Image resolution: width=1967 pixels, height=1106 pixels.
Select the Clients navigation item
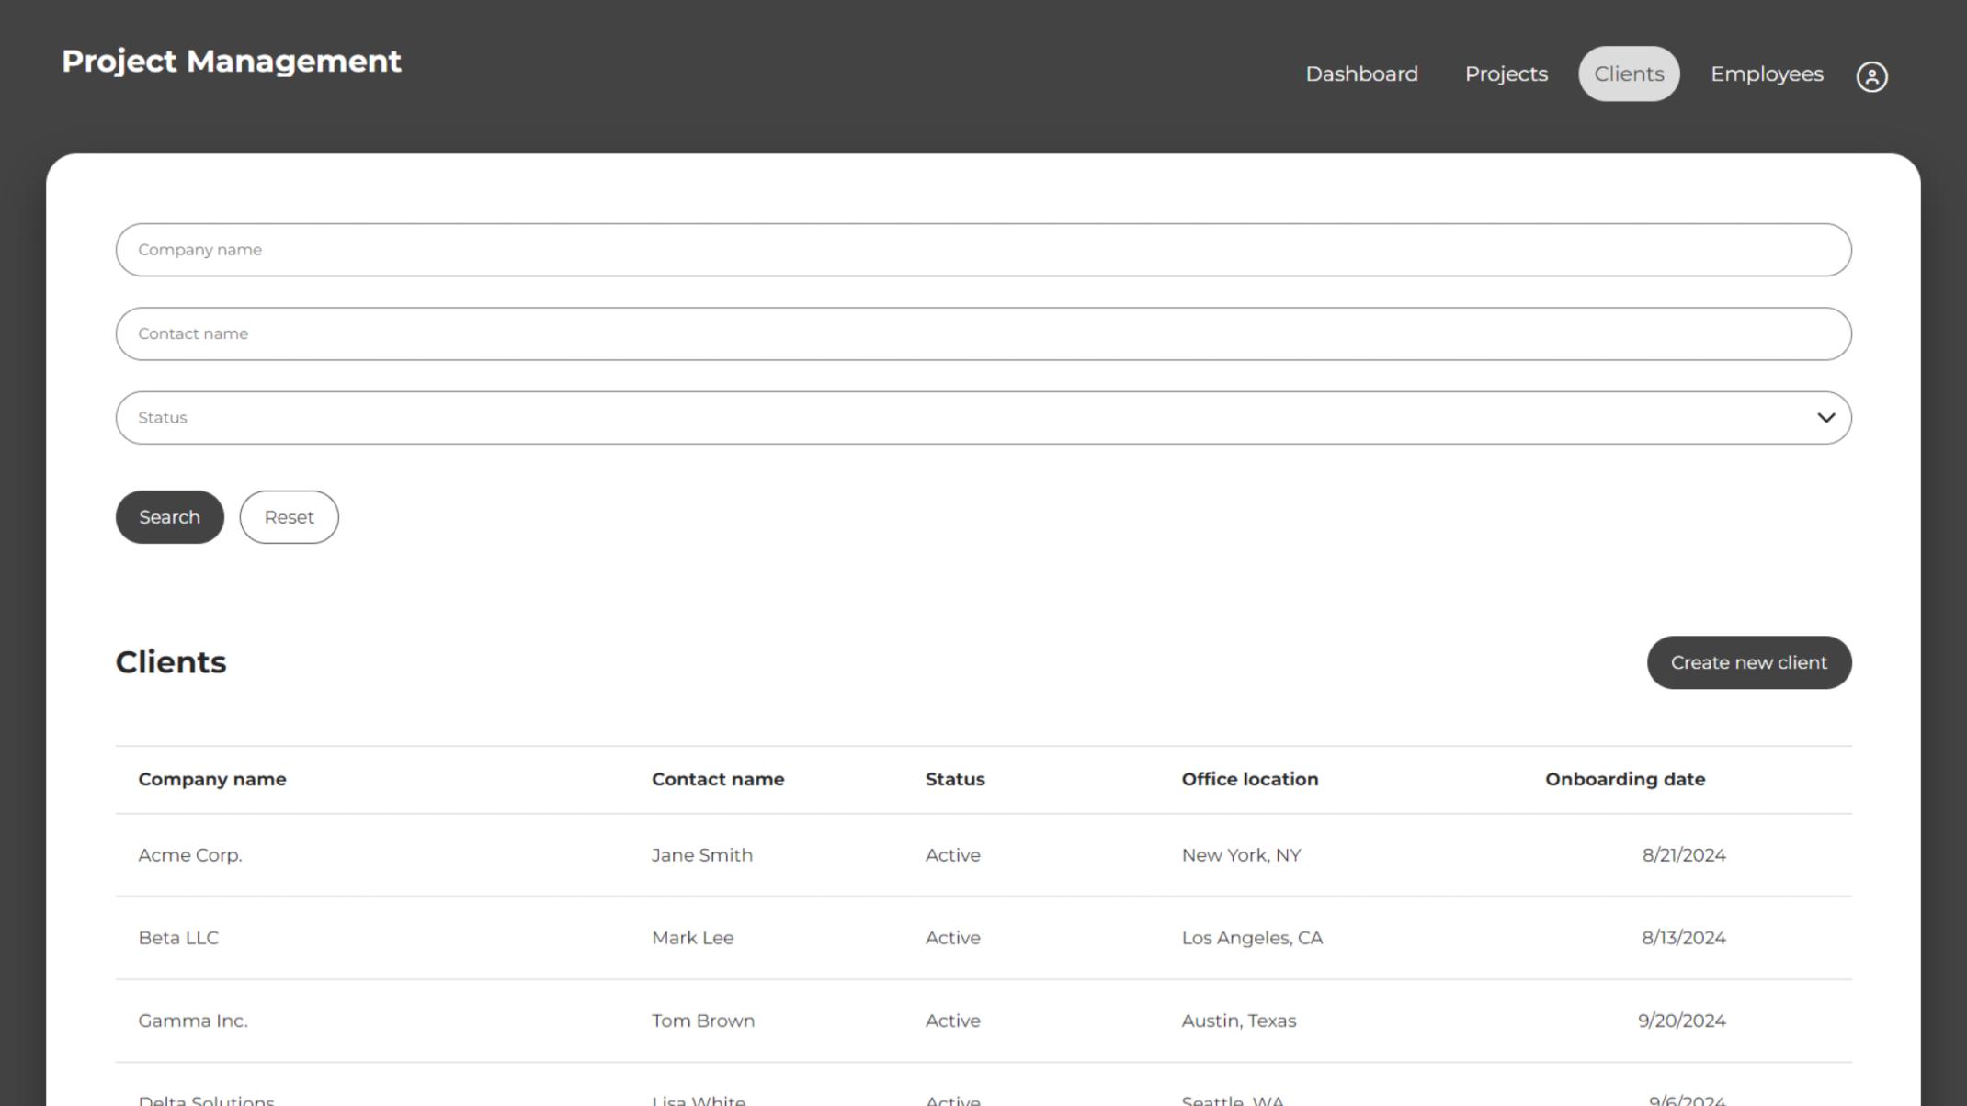(x=1629, y=73)
